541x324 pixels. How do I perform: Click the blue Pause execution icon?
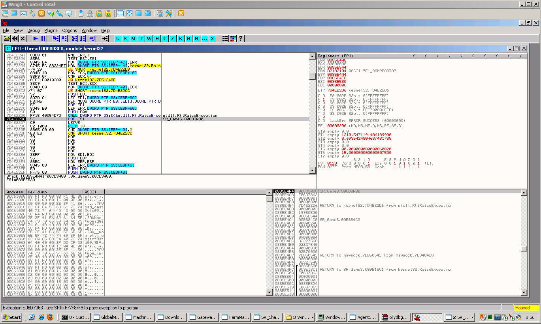43,38
